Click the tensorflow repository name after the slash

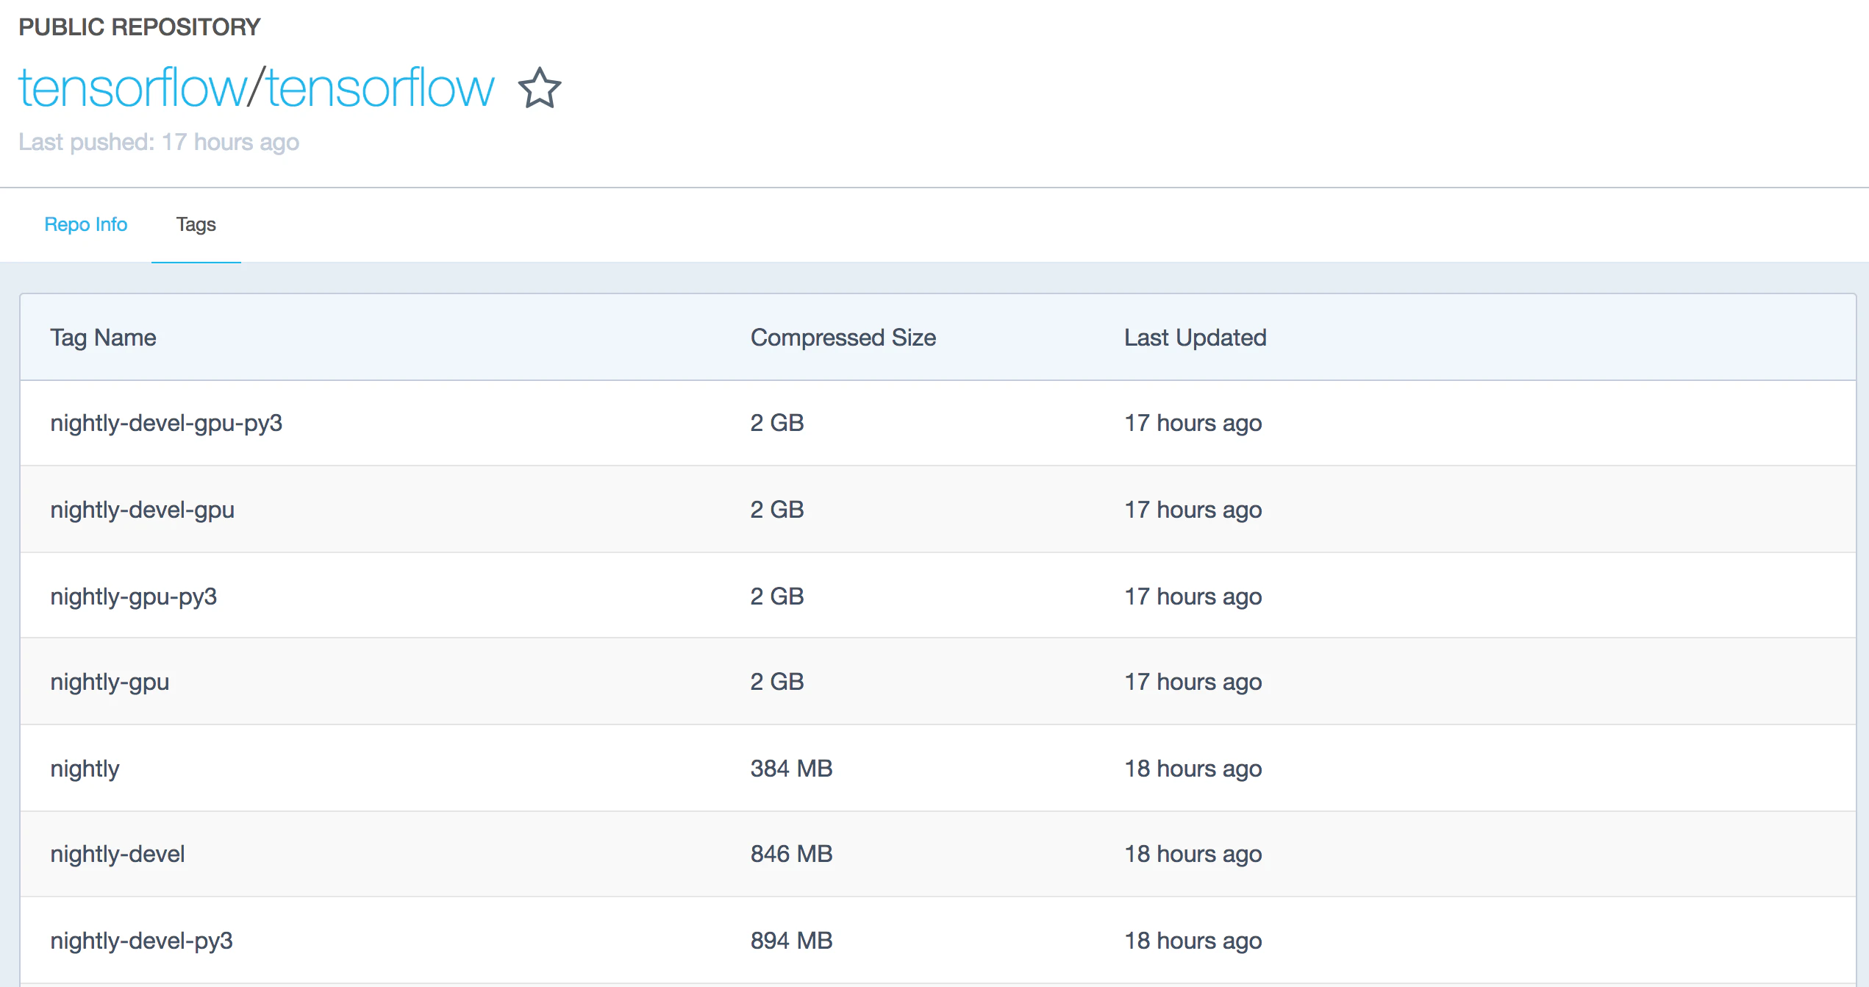point(379,88)
